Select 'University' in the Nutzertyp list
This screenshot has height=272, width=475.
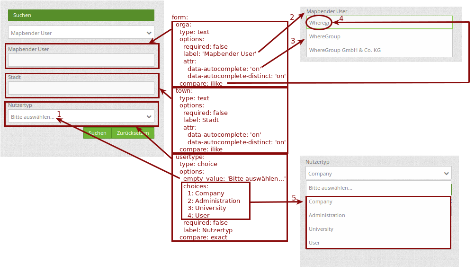321,229
